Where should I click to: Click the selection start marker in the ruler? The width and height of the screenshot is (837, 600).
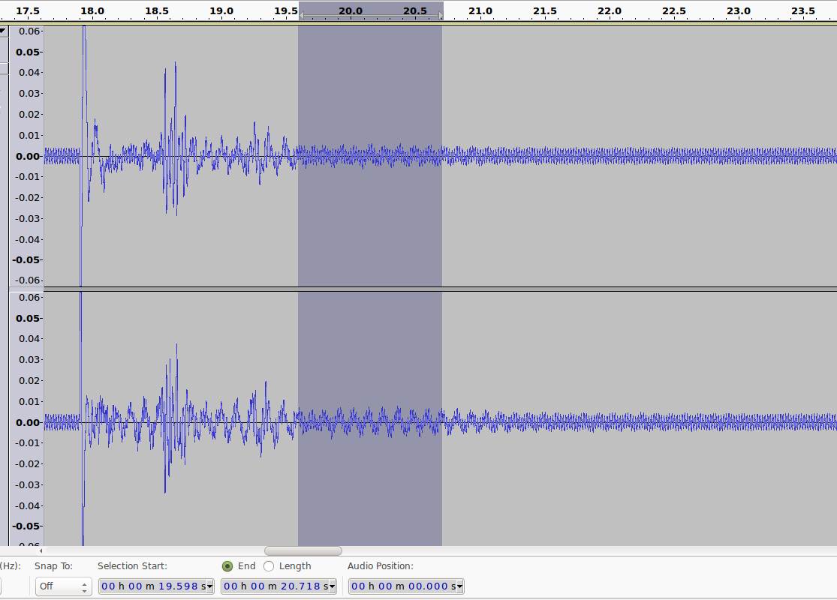pos(301,15)
